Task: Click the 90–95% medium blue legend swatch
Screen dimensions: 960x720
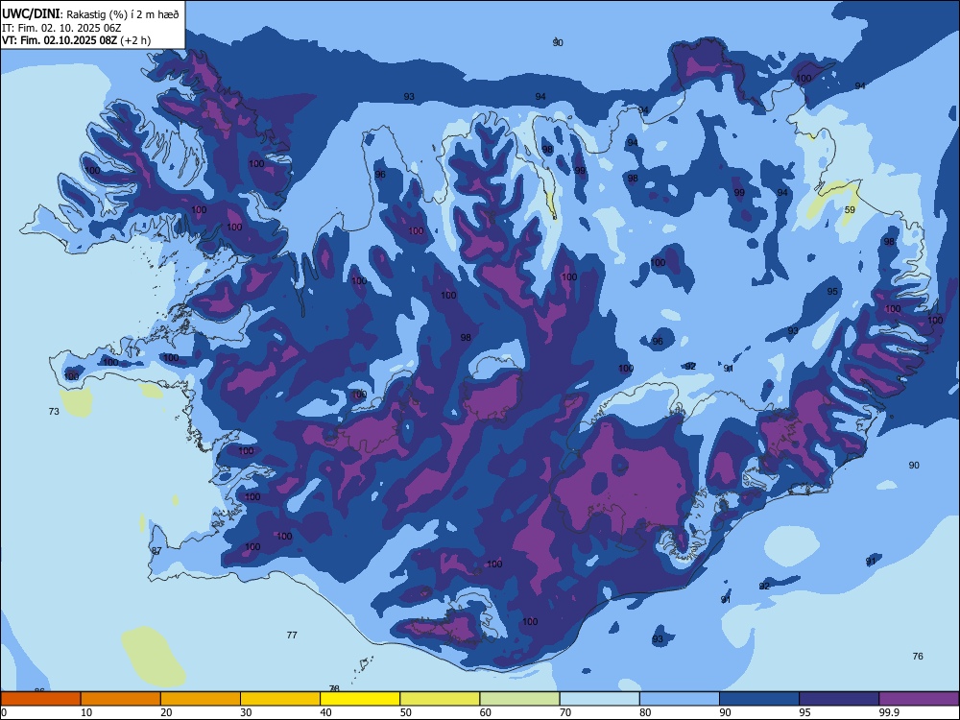Action: pyautogui.click(x=759, y=699)
